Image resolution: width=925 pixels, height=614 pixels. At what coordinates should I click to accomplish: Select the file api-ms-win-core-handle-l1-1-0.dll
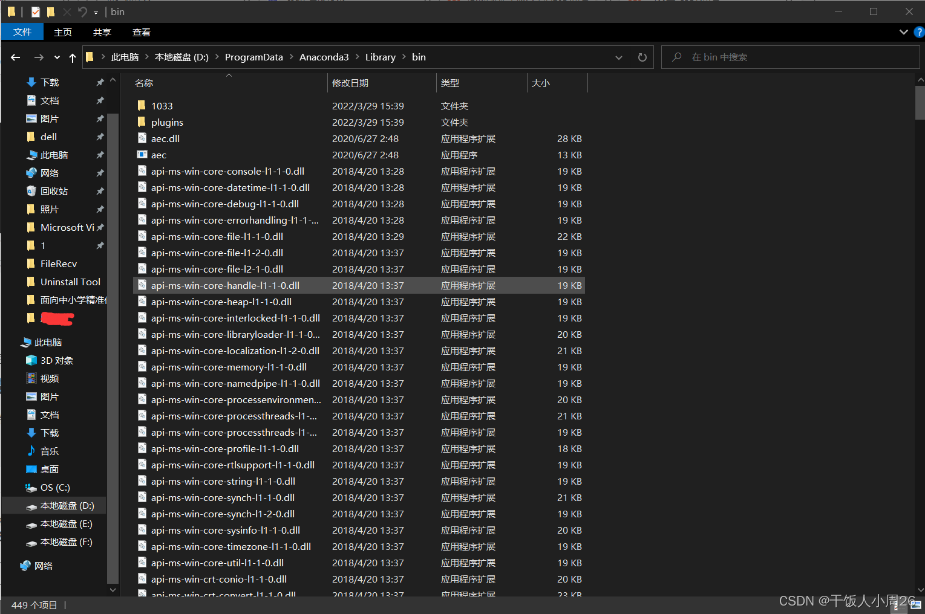coord(359,285)
